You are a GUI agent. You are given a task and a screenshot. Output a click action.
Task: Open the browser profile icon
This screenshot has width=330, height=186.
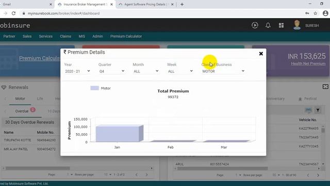325,13
